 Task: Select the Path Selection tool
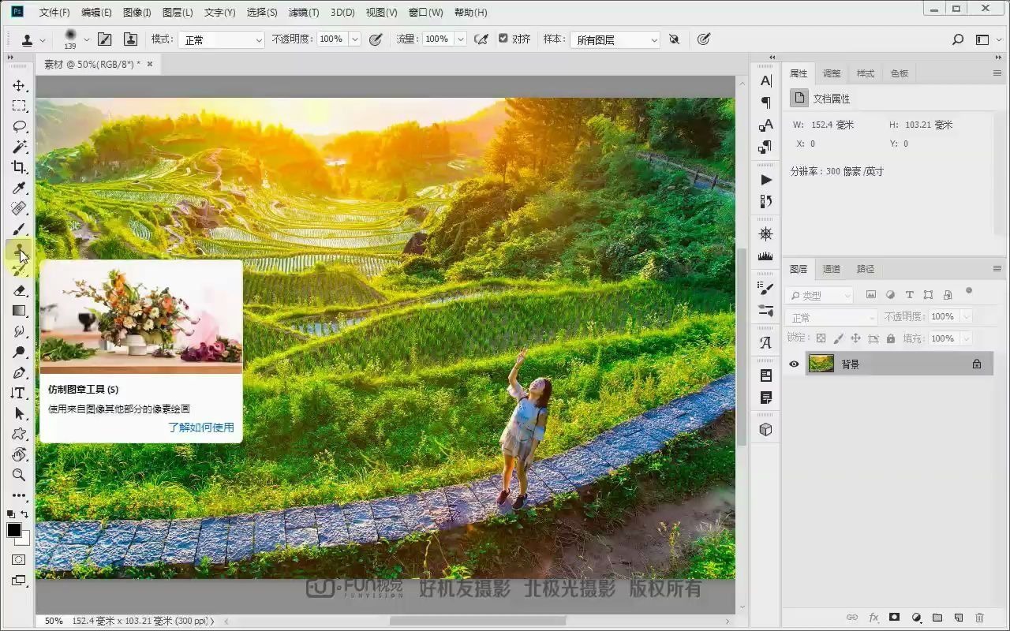(19, 413)
